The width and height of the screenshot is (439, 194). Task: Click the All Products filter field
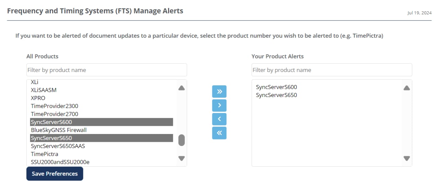[x=107, y=70]
